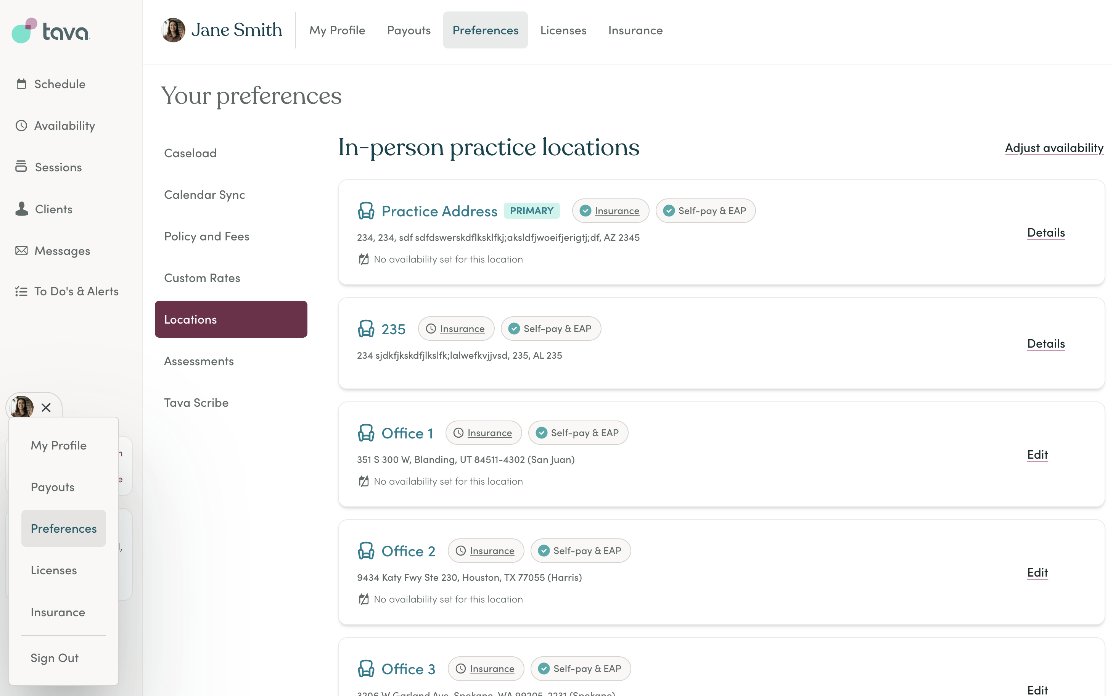
Task: Open Schedule via its calendar icon
Action: 21,84
